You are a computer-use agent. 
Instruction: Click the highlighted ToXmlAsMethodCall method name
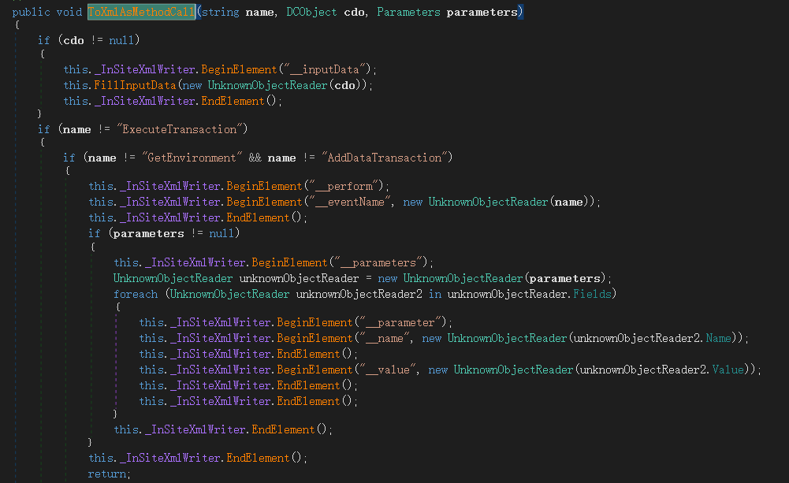point(142,12)
